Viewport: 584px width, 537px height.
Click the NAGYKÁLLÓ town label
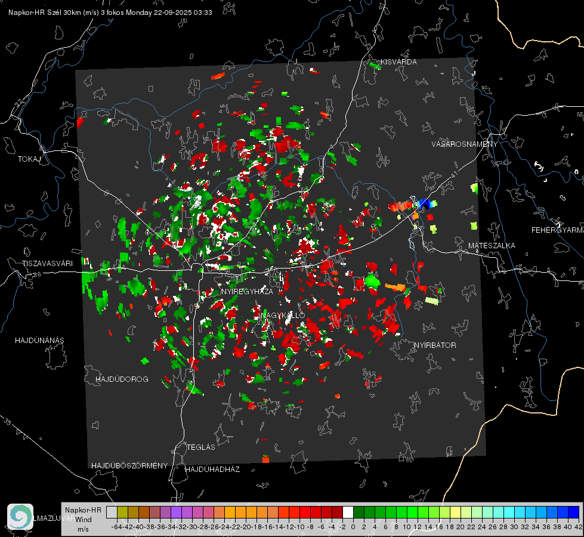pyautogui.click(x=283, y=315)
